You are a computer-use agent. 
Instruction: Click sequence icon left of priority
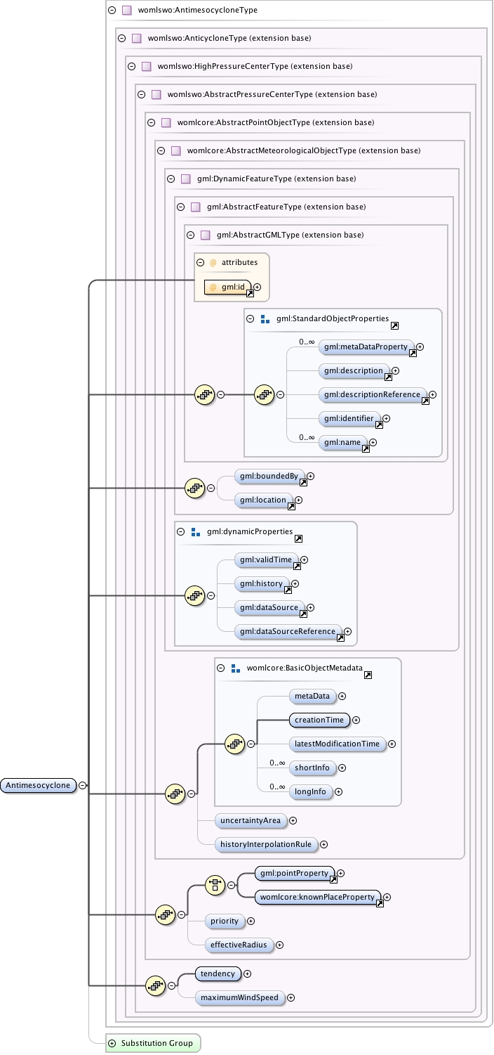coord(165,914)
